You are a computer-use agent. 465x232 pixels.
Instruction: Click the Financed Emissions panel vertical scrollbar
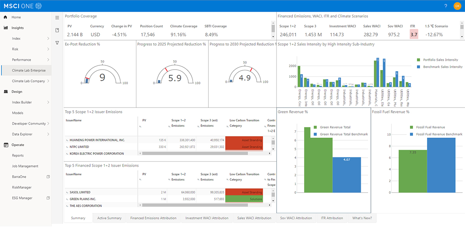[462, 30]
